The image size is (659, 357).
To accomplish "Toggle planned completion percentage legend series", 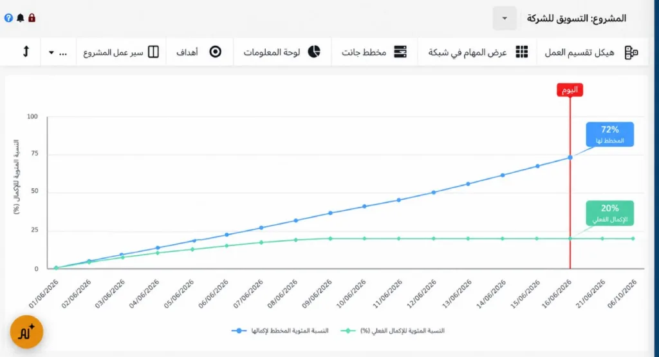I will click(280, 331).
